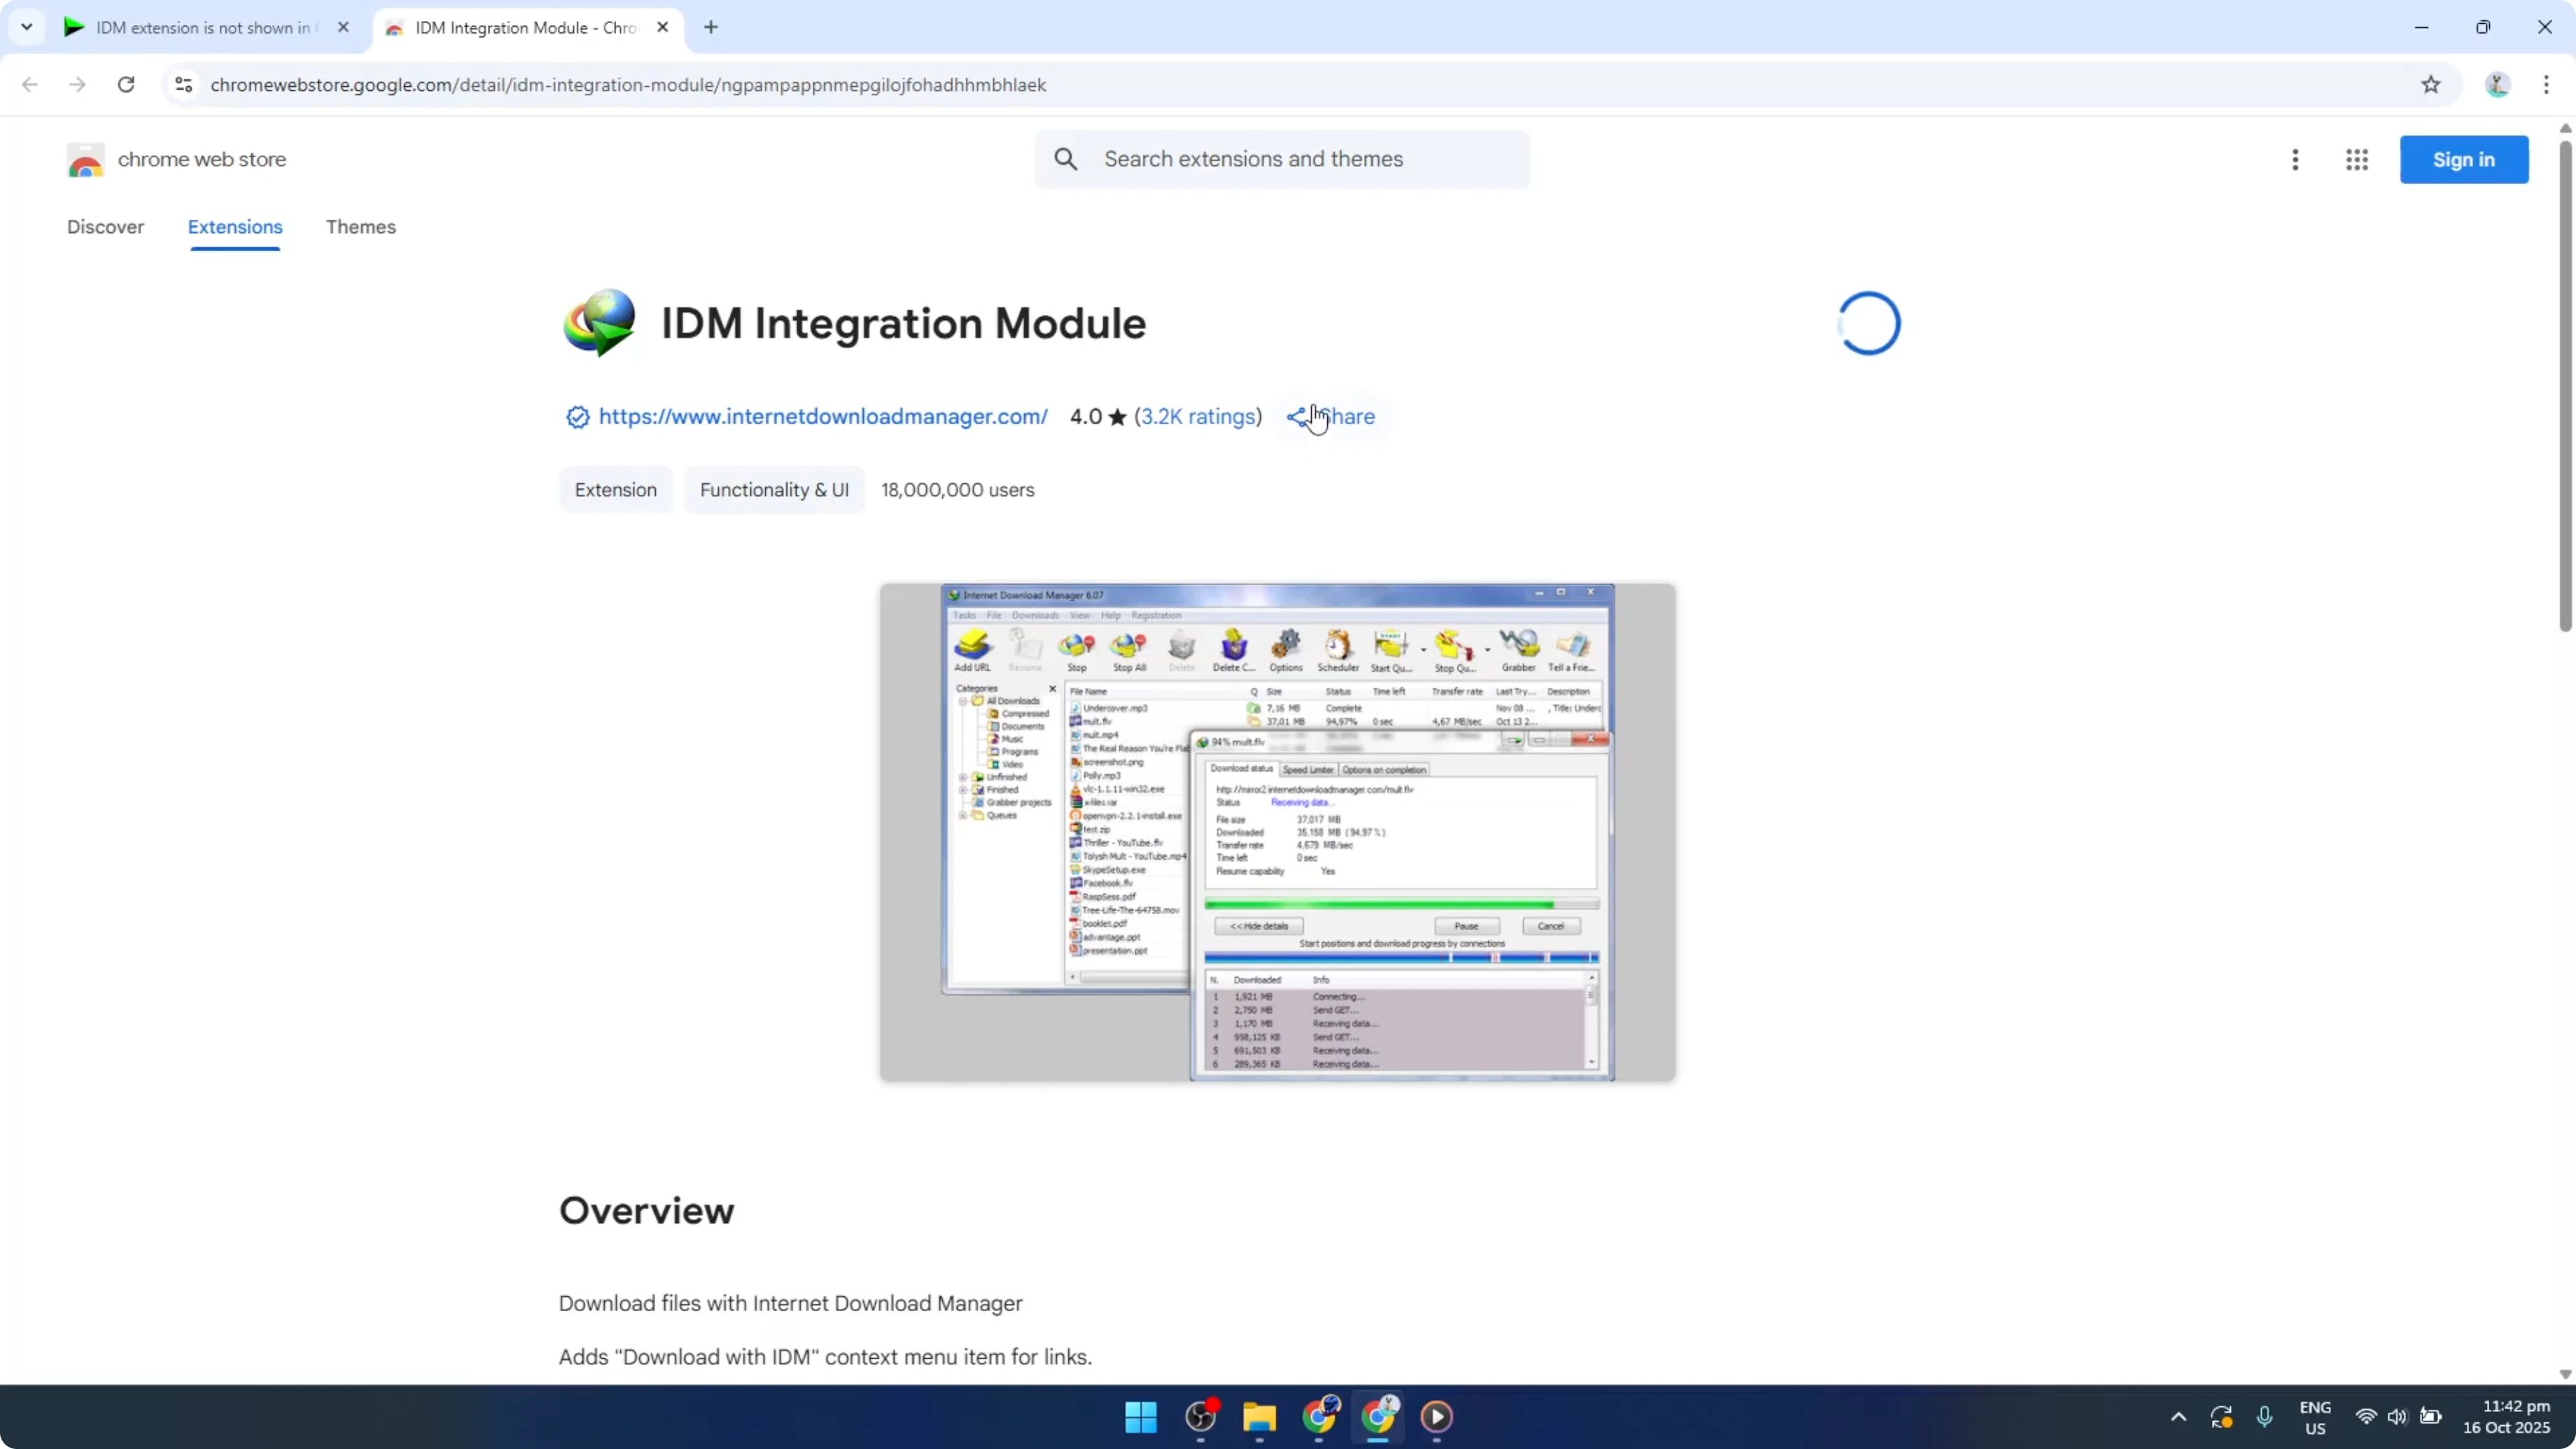
Task: Open OBS Studio from the taskbar
Action: [1200, 1417]
